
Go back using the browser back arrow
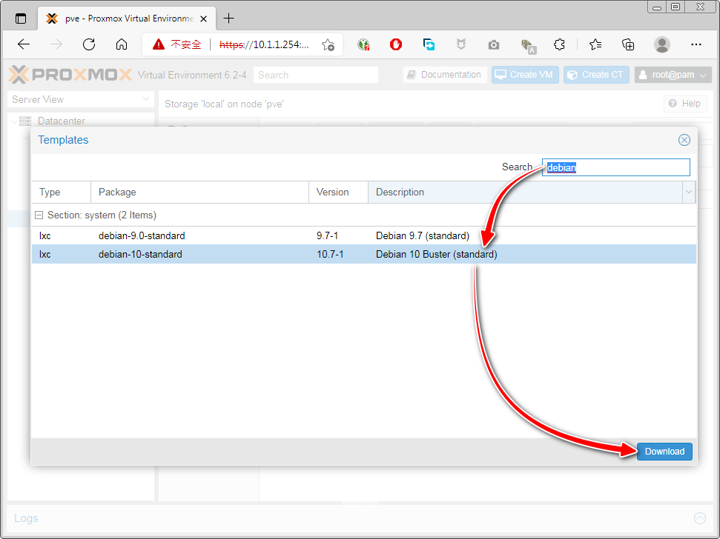tap(24, 44)
